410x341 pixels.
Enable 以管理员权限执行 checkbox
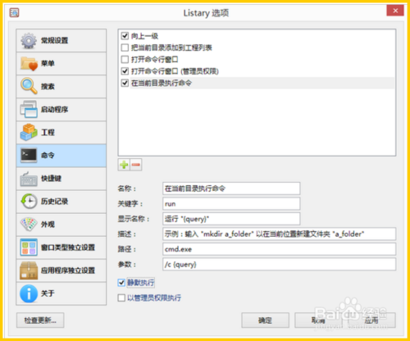point(121,298)
